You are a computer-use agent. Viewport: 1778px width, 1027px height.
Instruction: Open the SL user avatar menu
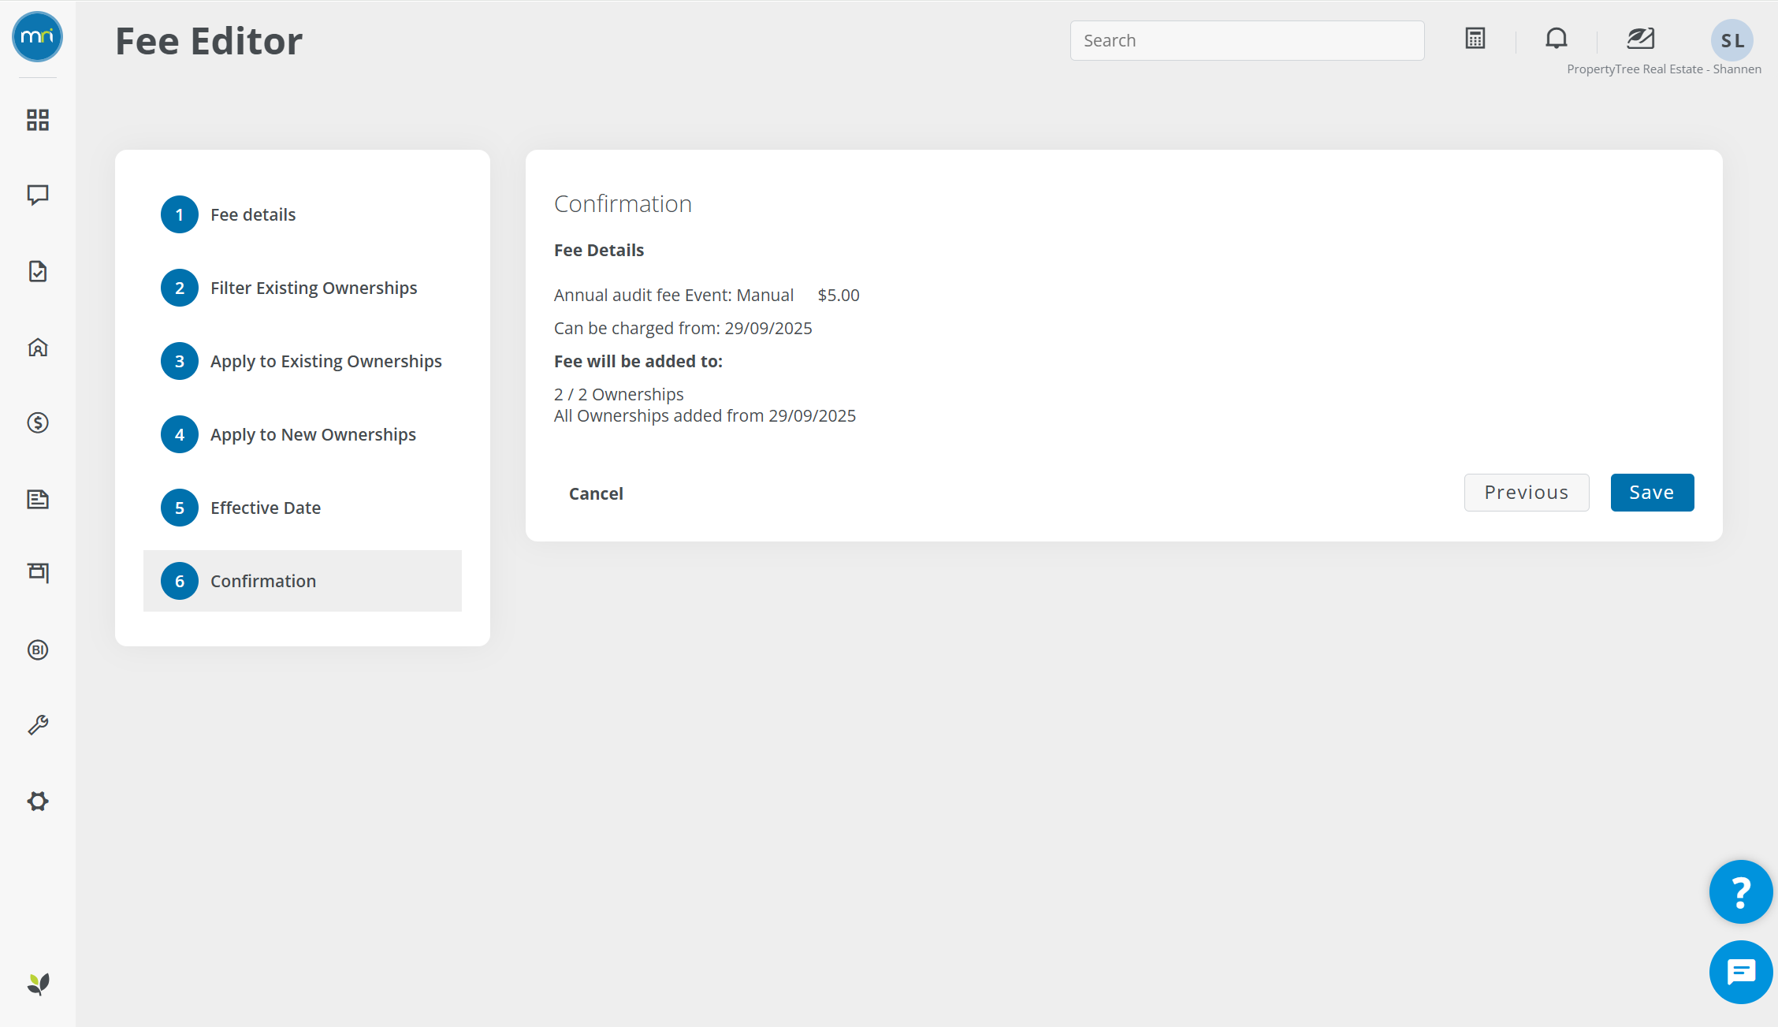click(x=1732, y=41)
